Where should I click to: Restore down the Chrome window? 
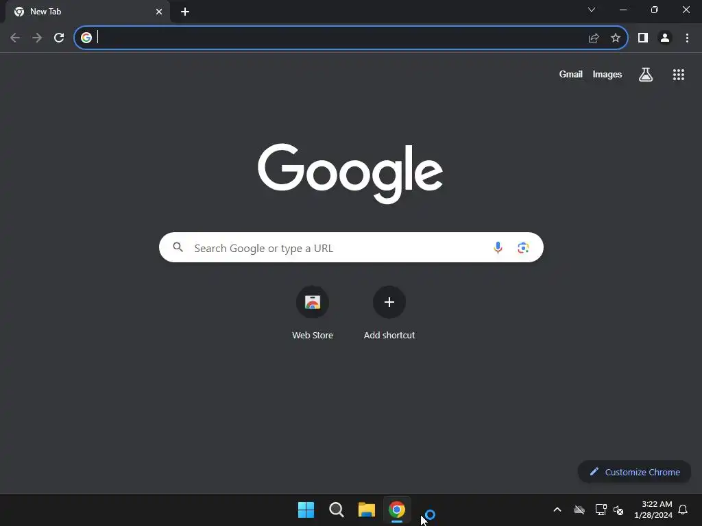[x=654, y=10]
